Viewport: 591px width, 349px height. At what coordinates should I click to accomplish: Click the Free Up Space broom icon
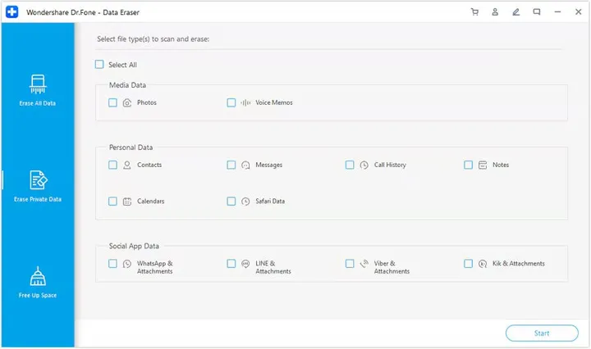38,276
